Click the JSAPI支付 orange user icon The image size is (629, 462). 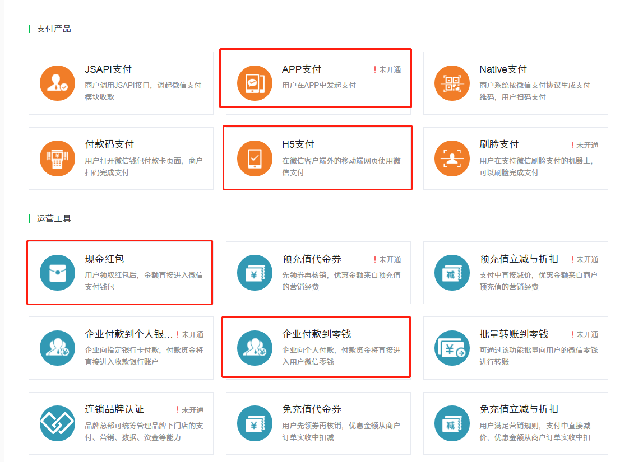[x=57, y=83]
